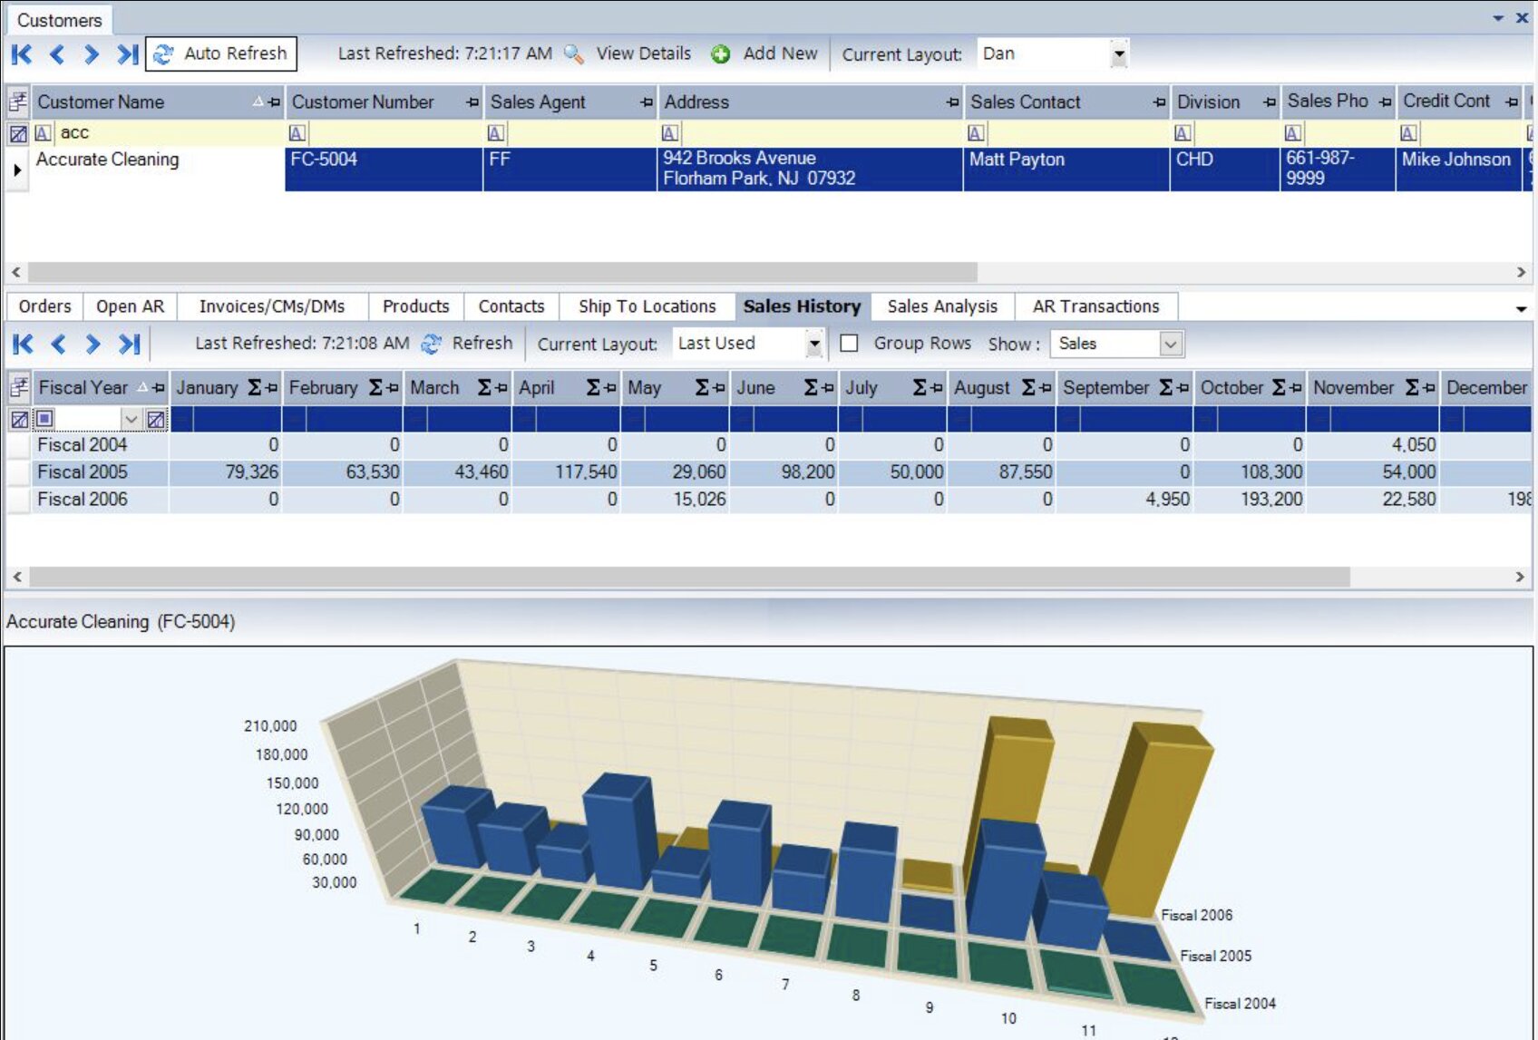Viewport: 1538px width, 1040px height.
Task: Enable the Group Rows checkbox
Action: [849, 344]
